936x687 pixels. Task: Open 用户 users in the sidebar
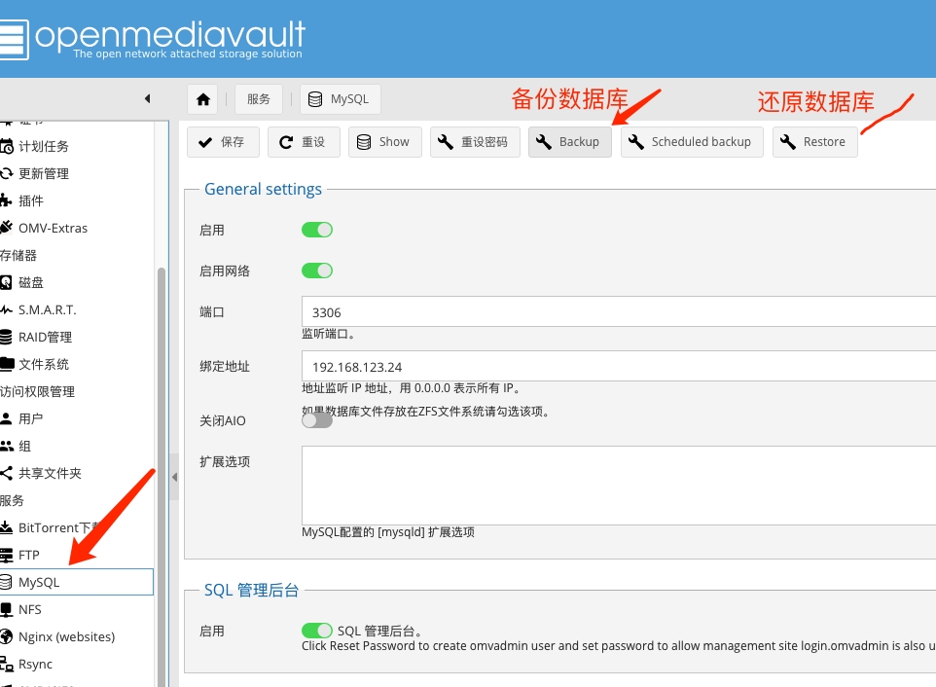(x=77, y=419)
